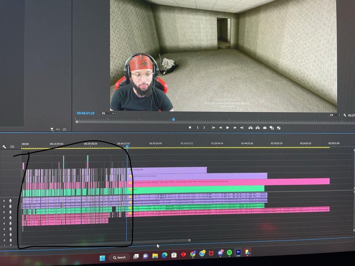Click 00:14:59:02 on the time ruler
Viewport: 355px width, 266px height.
57,144
